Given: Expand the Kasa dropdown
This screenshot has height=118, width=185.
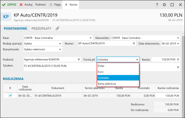Looking at the screenshot, I should [x=90, y=38].
